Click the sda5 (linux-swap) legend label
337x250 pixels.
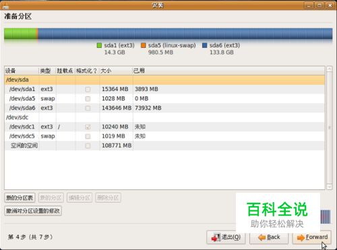pyautogui.click(x=172, y=45)
